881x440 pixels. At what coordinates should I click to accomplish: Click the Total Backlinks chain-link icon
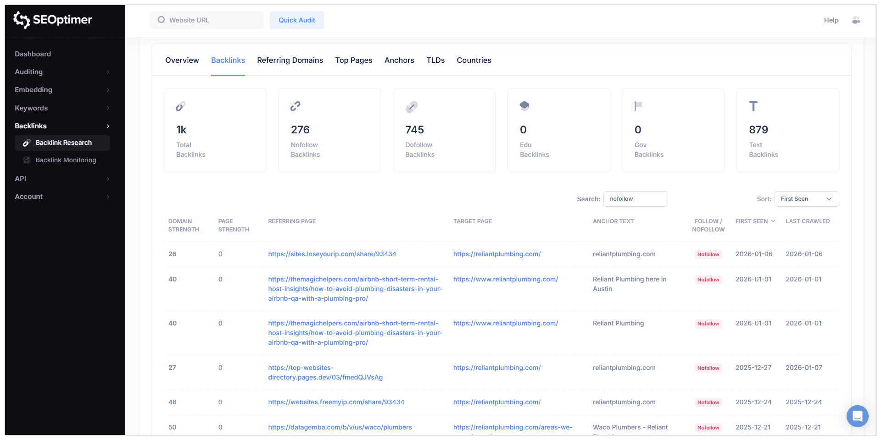180,106
